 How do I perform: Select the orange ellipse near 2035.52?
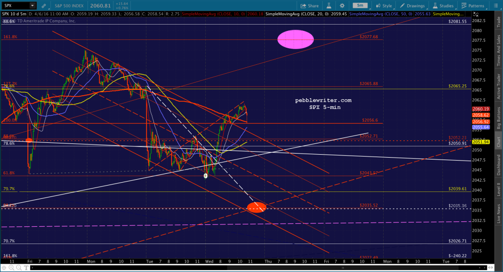[256, 208]
